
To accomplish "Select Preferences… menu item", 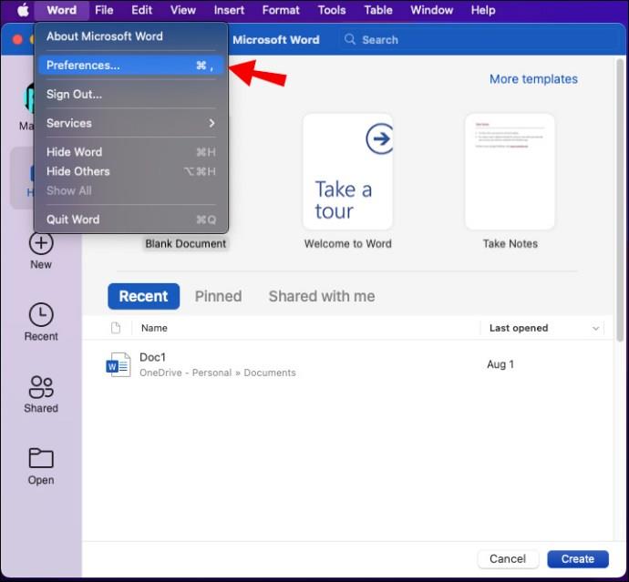I will tap(130, 66).
